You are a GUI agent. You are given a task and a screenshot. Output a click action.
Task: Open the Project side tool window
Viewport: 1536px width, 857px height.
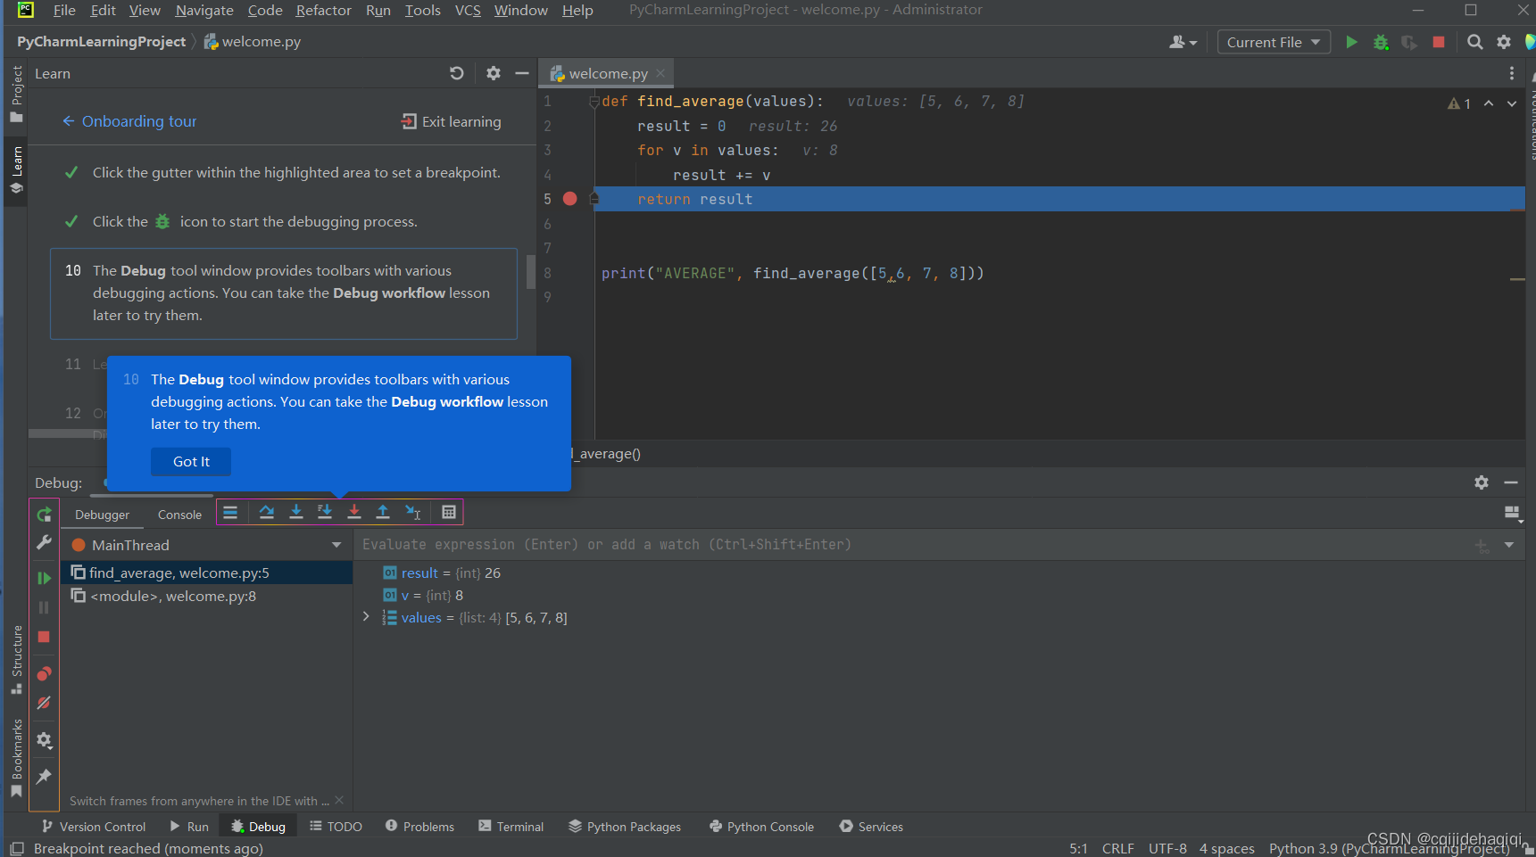16,95
